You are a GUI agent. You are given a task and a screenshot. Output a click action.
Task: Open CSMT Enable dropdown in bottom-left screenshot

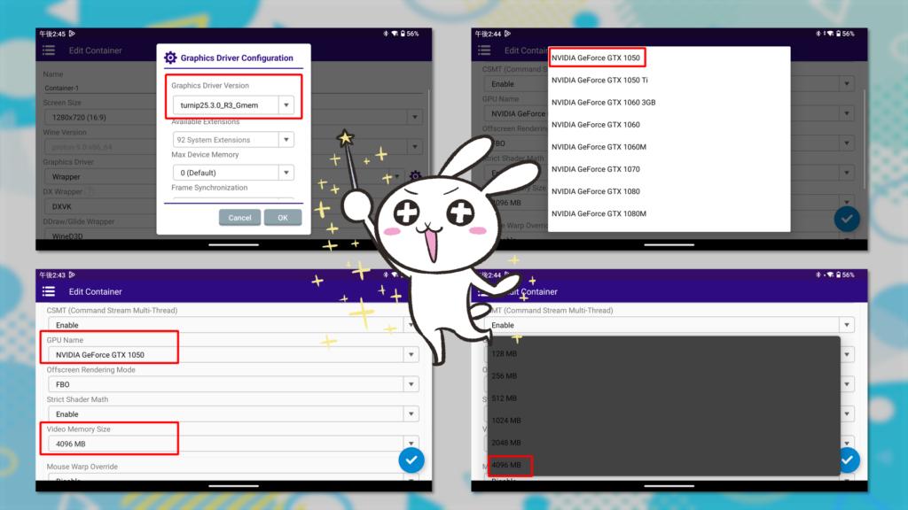(233, 325)
